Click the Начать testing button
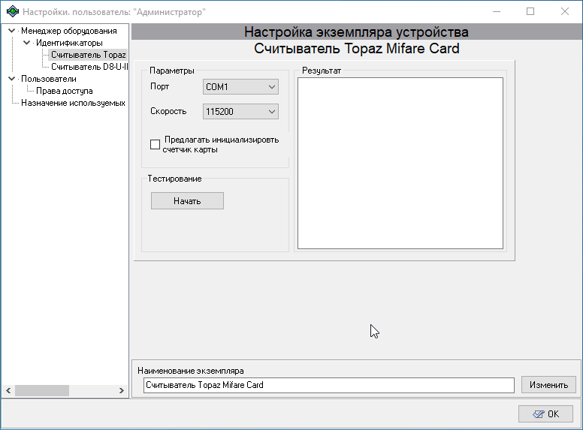This screenshot has width=583, height=430. click(187, 201)
